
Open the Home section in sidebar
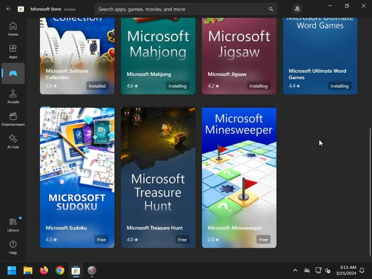coord(13,29)
